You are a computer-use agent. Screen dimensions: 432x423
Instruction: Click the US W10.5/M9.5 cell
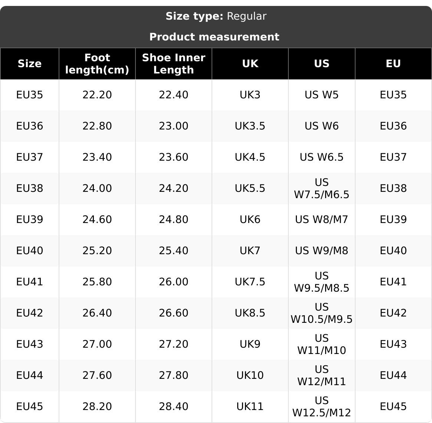(x=322, y=313)
